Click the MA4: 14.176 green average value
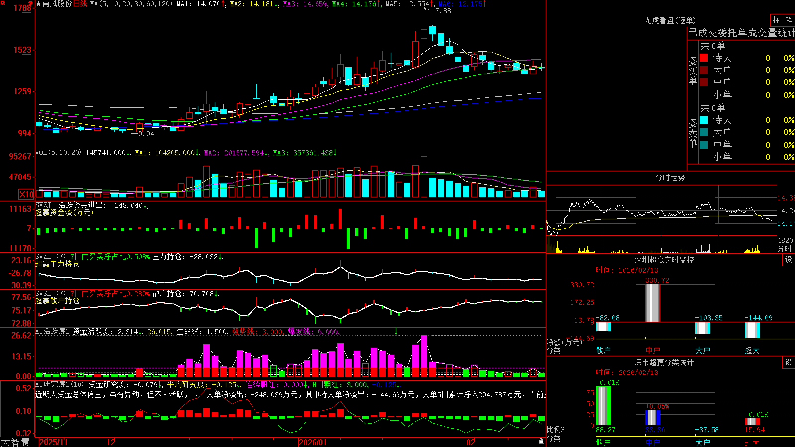 [x=356, y=4]
